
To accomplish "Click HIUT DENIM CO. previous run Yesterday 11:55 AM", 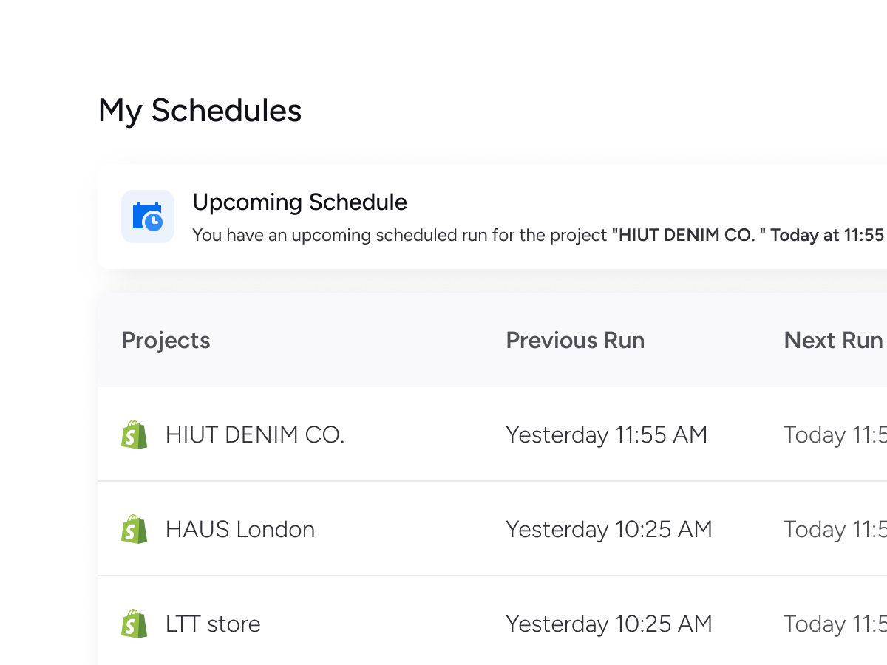I will click(606, 434).
